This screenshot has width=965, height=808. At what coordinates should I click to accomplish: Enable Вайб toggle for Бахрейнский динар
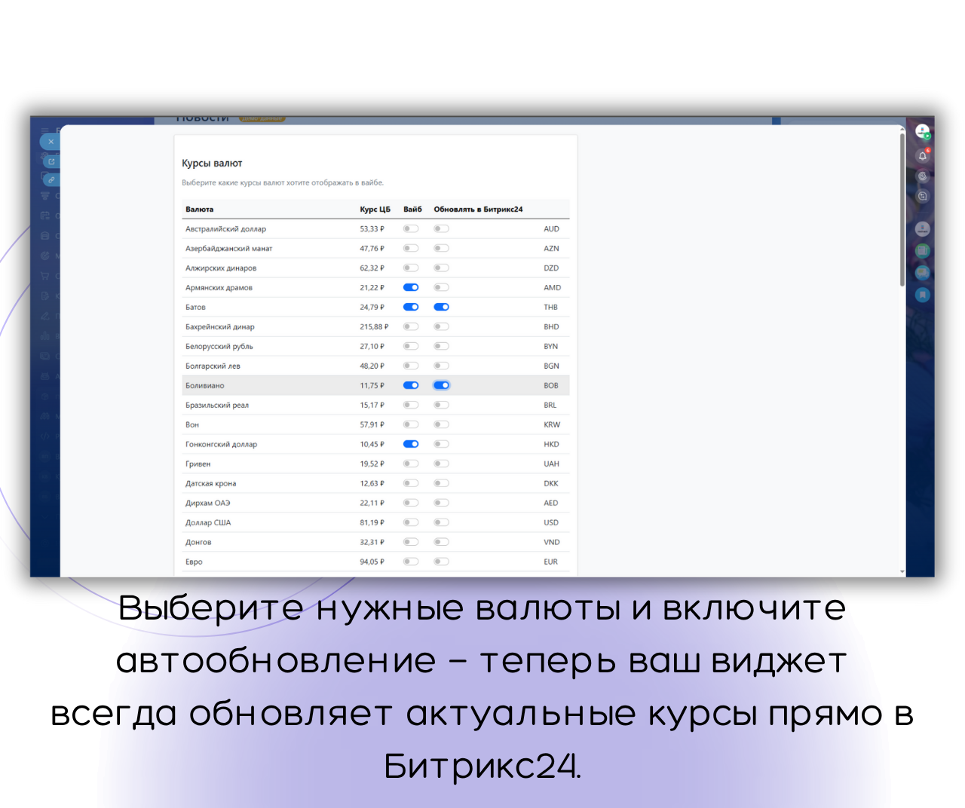(x=411, y=326)
